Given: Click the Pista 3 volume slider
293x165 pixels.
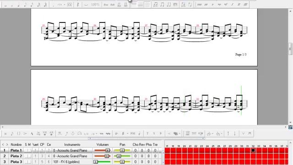Looking at the screenshot, I should click(x=103, y=162).
